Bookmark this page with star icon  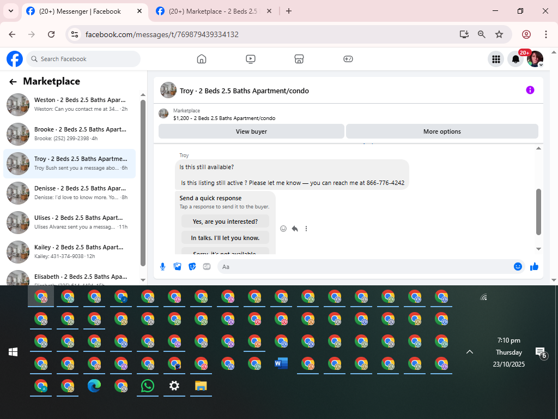[499, 34]
